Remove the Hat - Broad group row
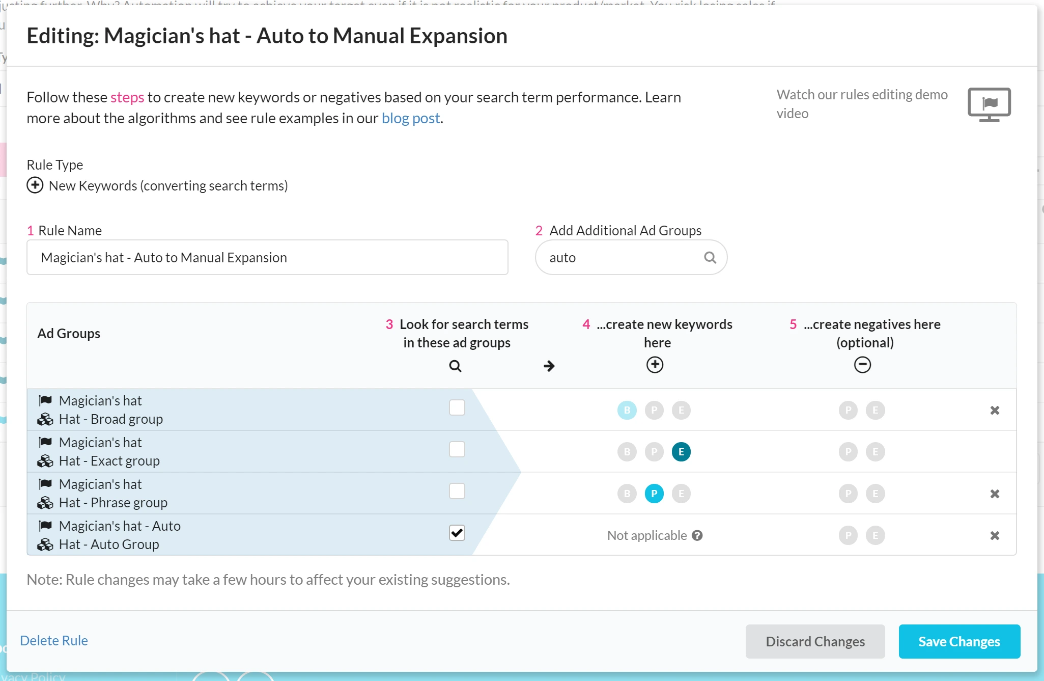This screenshot has height=681, width=1044. [994, 411]
